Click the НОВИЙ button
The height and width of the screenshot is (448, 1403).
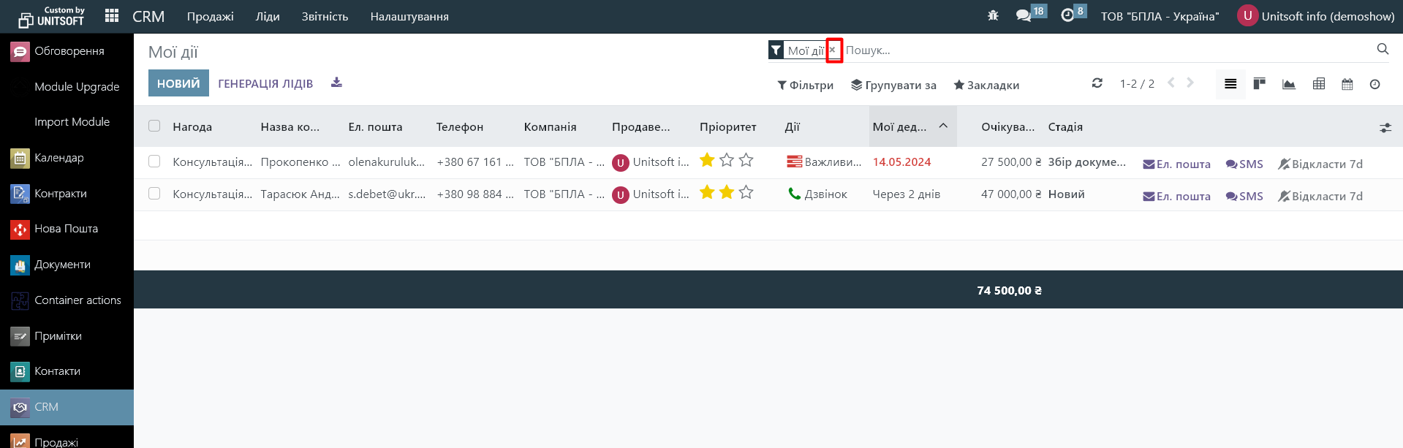click(178, 83)
